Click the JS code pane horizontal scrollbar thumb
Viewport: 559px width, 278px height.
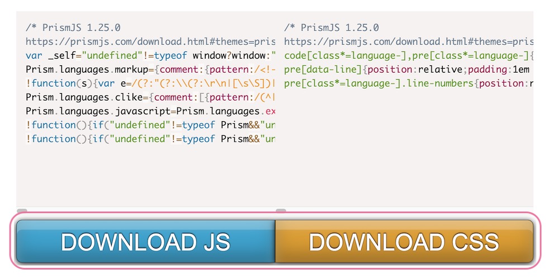coord(22,210)
